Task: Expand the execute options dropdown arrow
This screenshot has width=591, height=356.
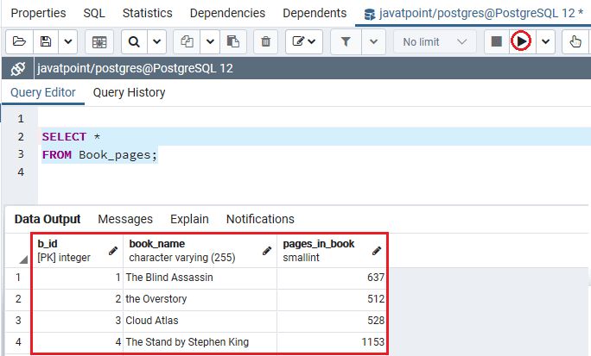Action: pos(545,41)
